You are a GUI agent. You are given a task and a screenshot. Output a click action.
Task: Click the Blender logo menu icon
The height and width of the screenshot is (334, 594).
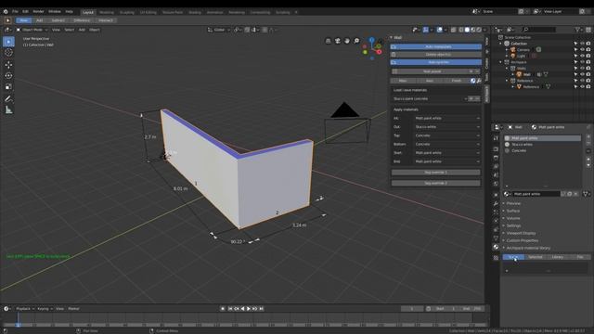(x=6, y=12)
